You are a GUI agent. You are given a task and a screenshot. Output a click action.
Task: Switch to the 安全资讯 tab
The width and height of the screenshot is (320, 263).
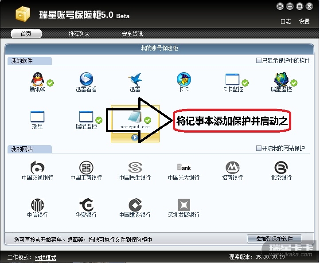[x=132, y=34]
